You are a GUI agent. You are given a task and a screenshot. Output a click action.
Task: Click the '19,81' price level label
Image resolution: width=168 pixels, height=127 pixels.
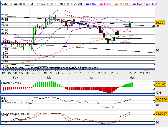5,49
